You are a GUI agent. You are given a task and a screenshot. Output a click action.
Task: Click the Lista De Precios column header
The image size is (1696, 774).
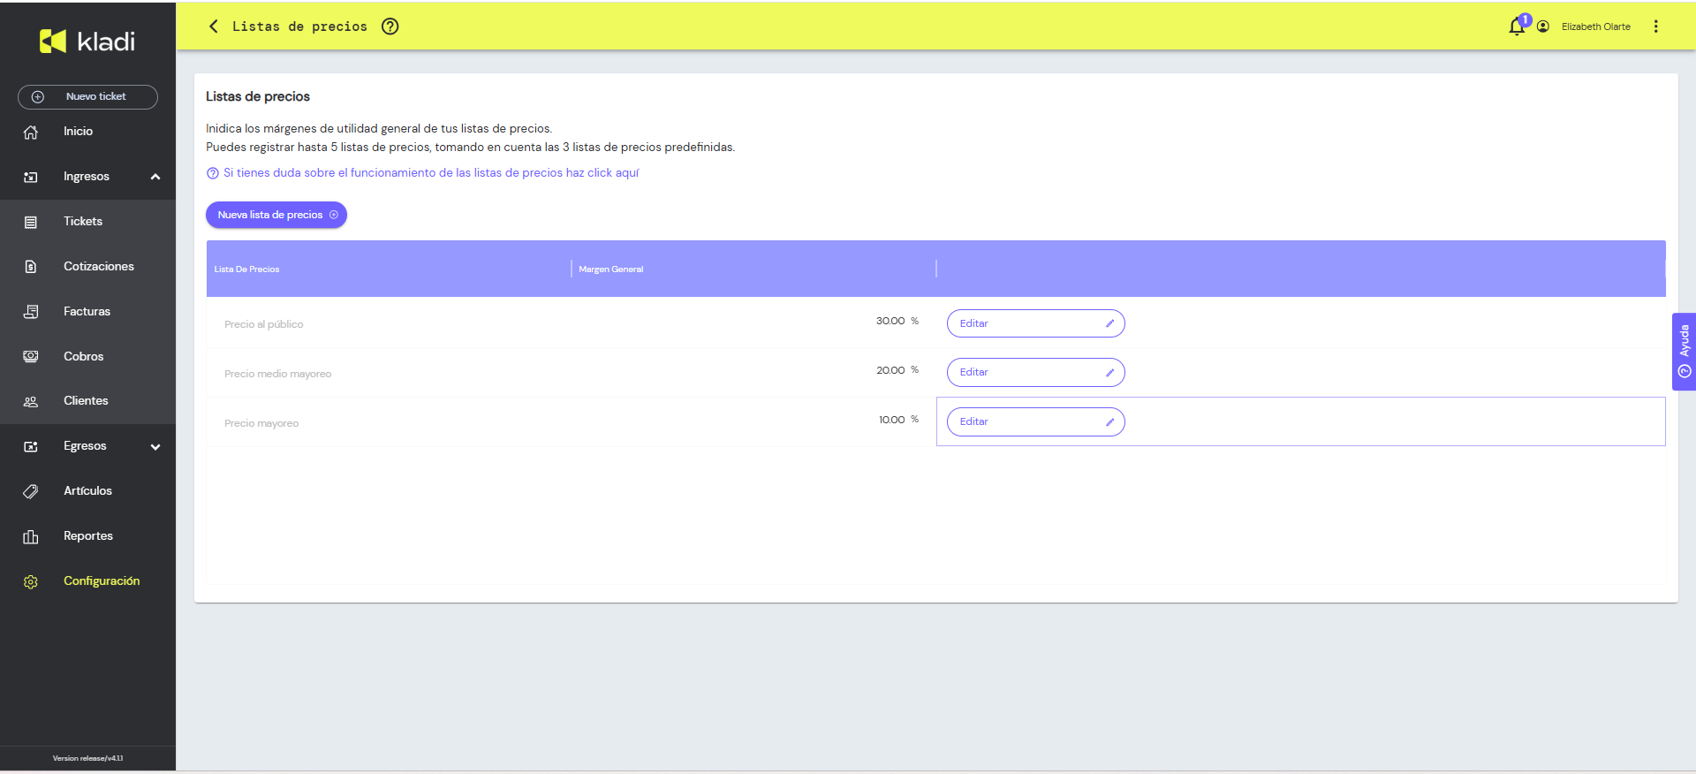click(246, 269)
